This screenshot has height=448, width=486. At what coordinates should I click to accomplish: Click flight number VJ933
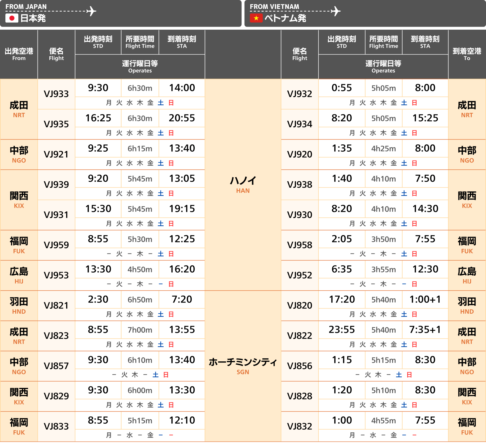pyautogui.click(x=56, y=94)
